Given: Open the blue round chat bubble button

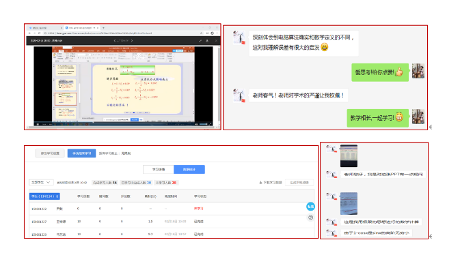Looking at the screenshot, I should pyautogui.click(x=310, y=207).
